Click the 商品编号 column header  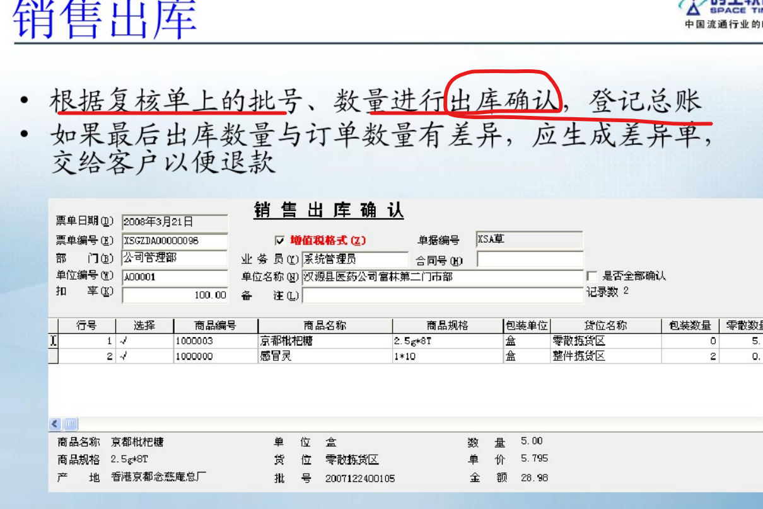click(x=216, y=326)
